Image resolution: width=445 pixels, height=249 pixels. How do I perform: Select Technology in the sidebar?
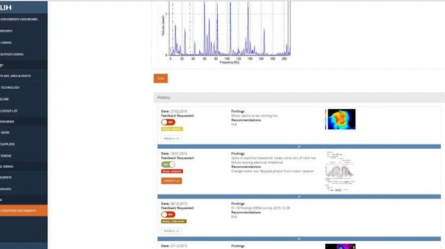(10, 88)
